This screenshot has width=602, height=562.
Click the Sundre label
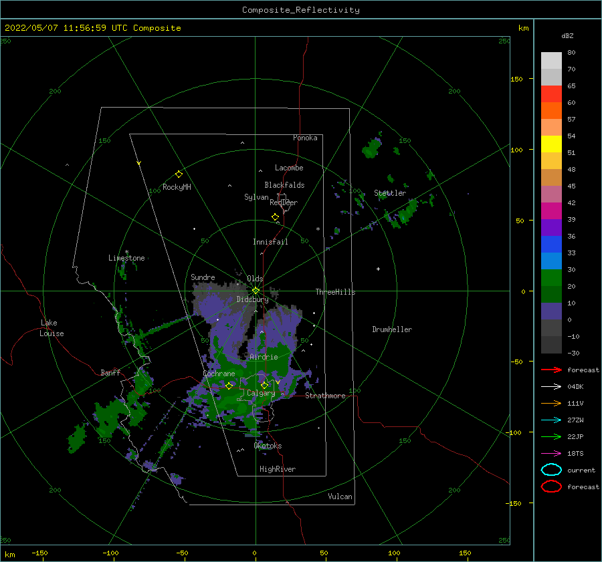click(203, 277)
